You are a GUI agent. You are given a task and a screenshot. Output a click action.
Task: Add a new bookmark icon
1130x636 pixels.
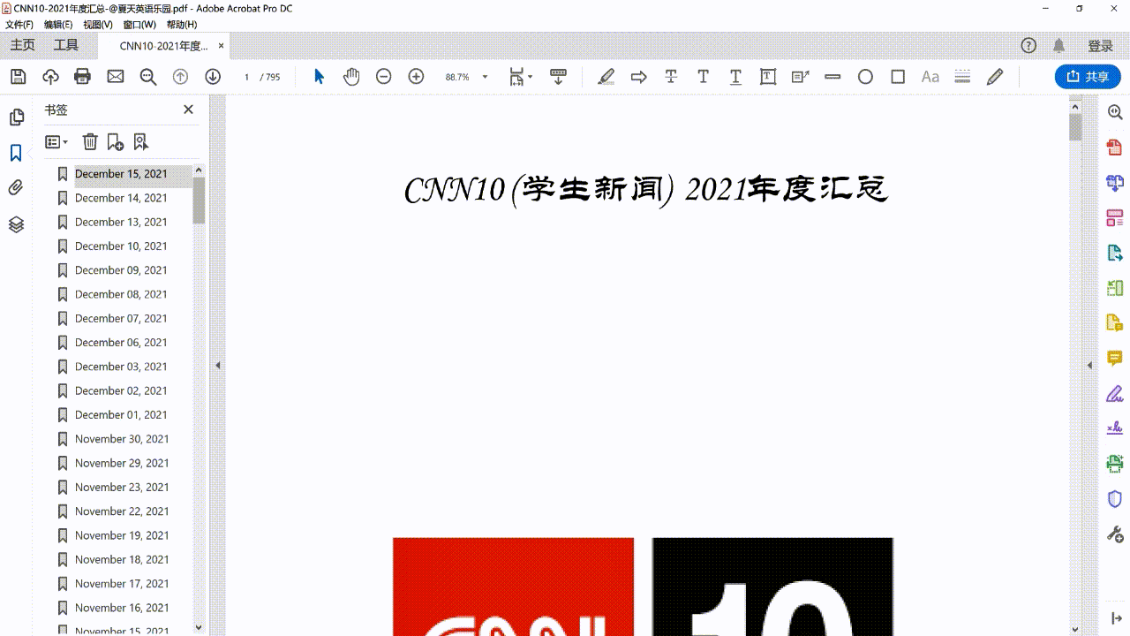(115, 141)
